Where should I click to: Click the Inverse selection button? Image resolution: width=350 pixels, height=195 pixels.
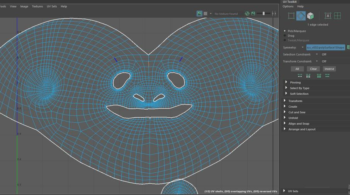(x=329, y=69)
